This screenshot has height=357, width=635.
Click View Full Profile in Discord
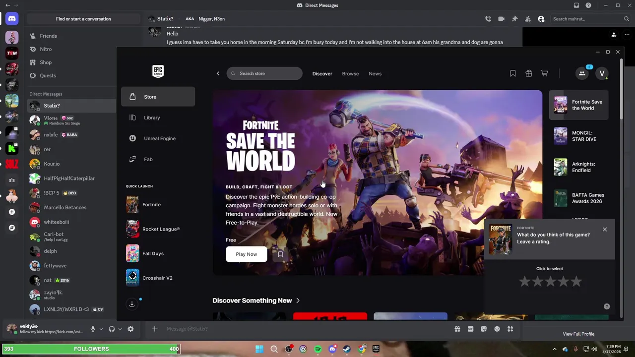tap(578, 334)
